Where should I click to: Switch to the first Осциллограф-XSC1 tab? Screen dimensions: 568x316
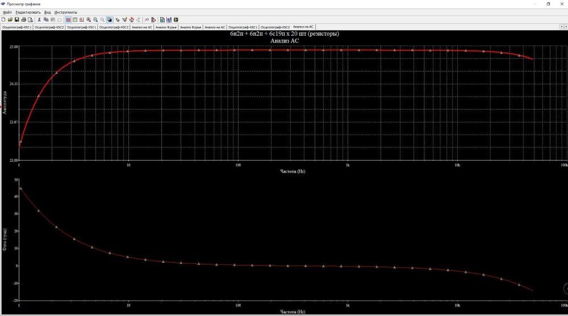(16, 27)
